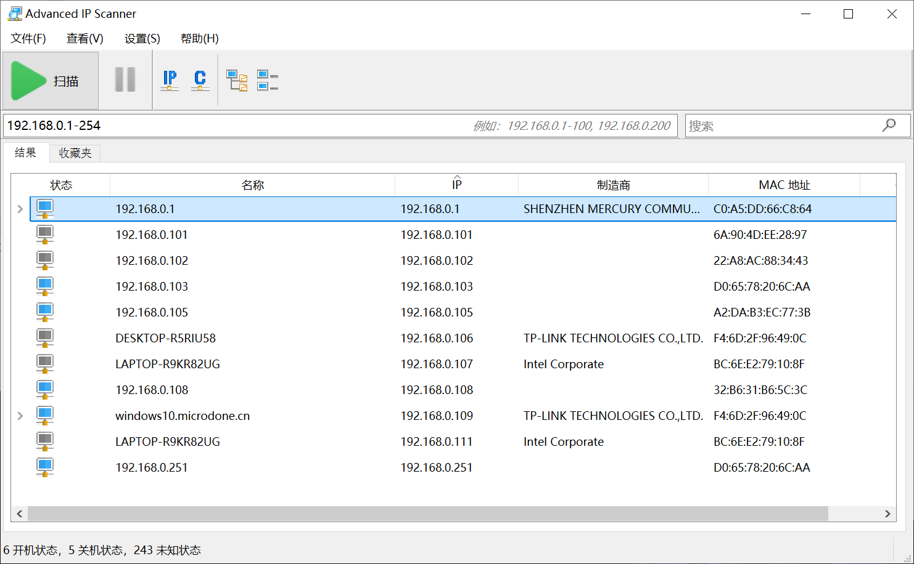Click TP-LINK manufacturer in 192.168.0.109 row
914x564 pixels.
(613, 416)
